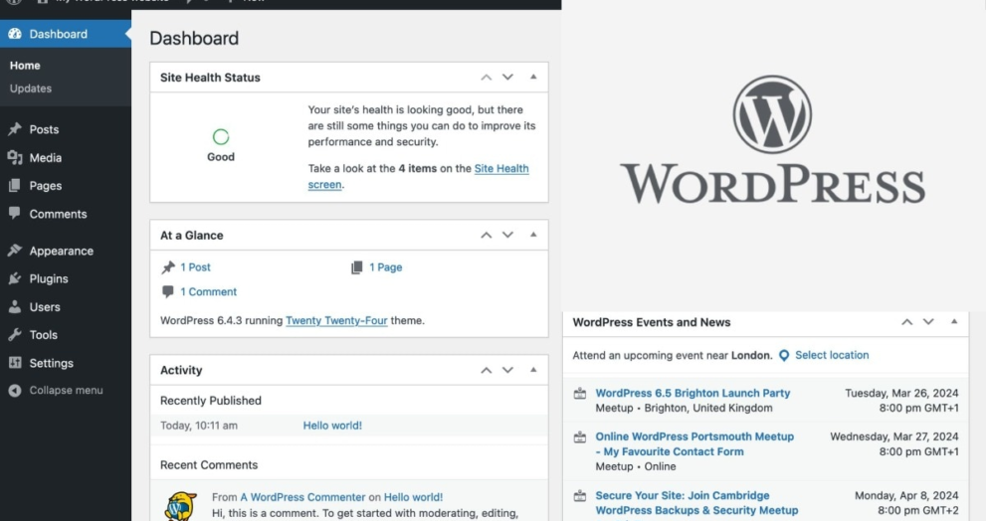Click the Settings sliders icon
Screen dimensions: 986x521
15,363
